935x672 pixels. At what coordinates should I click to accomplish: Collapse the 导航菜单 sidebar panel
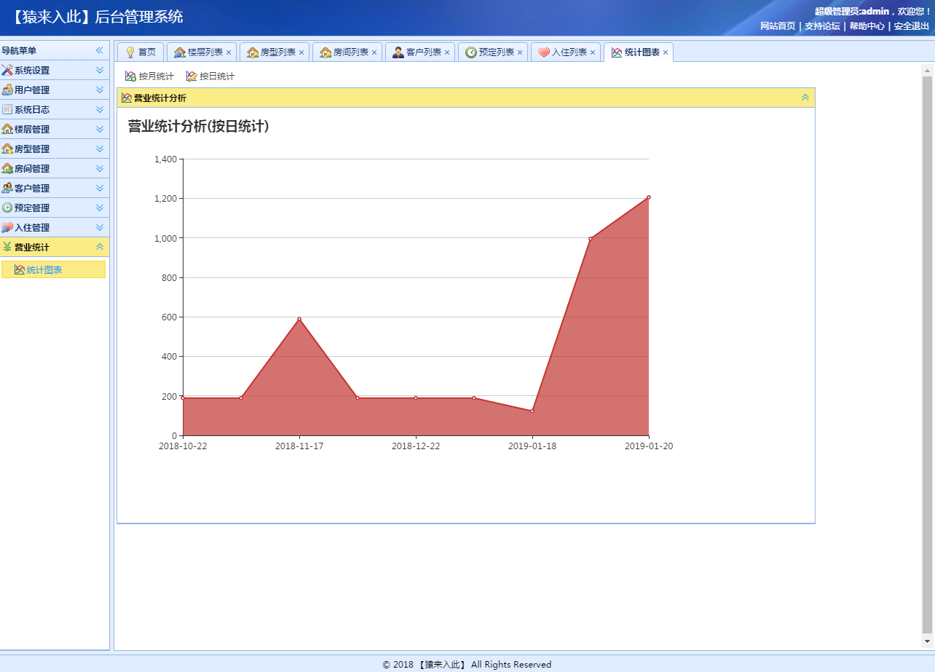point(100,50)
